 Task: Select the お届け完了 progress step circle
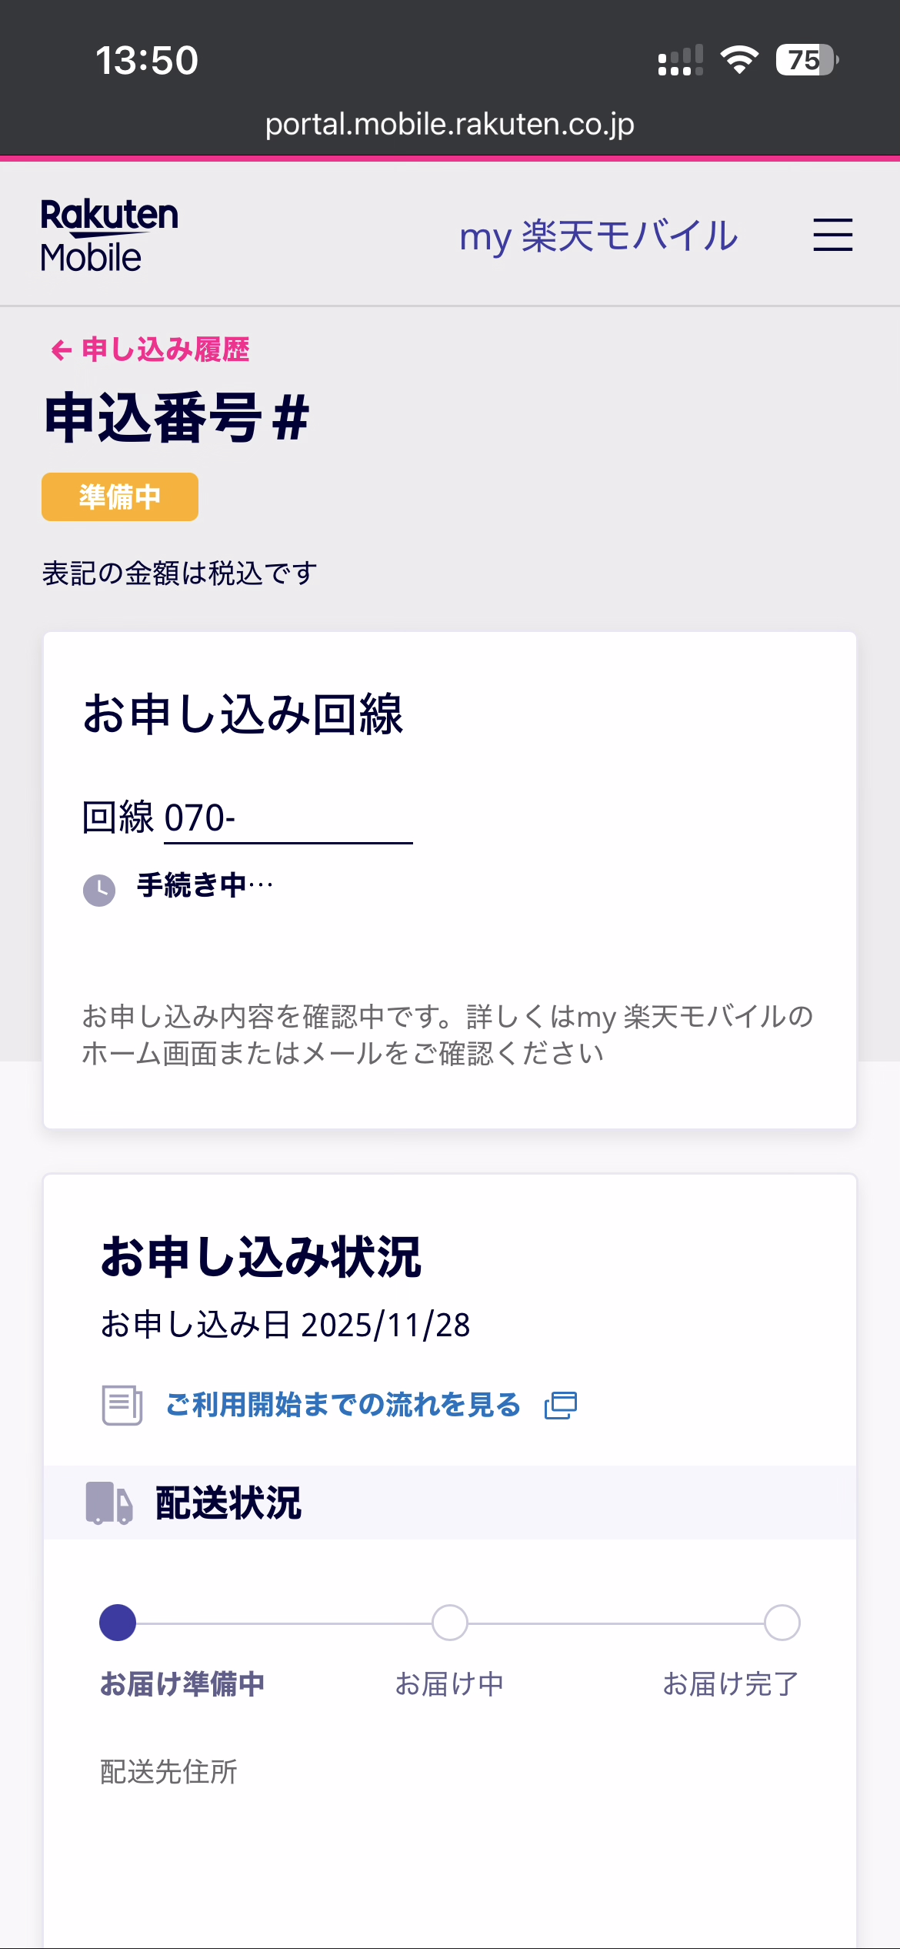(x=782, y=1623)
